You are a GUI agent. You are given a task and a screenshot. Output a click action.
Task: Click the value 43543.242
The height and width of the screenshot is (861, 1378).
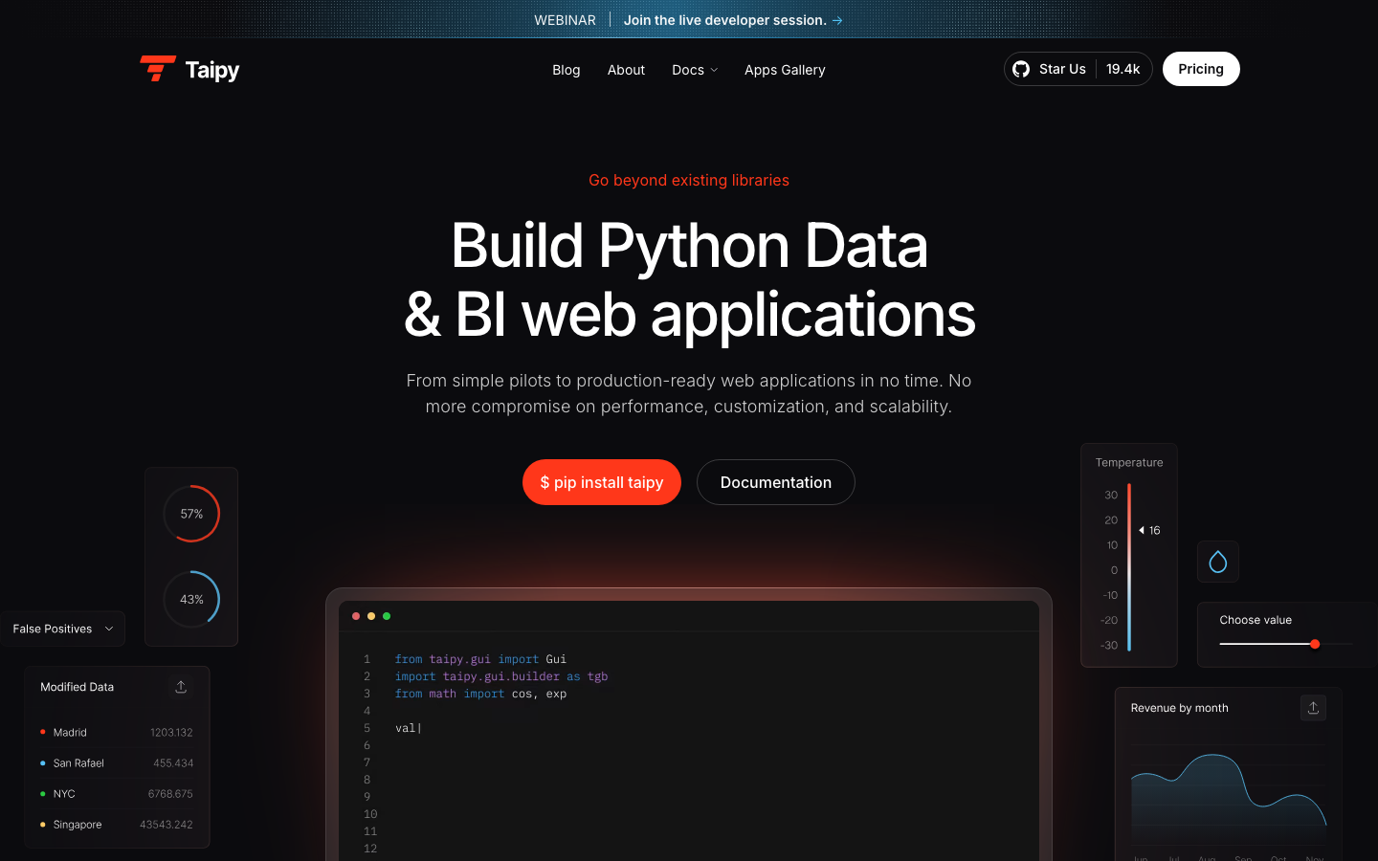click(x=167, y=825)
